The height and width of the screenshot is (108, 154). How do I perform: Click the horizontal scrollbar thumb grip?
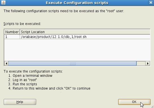73,63
